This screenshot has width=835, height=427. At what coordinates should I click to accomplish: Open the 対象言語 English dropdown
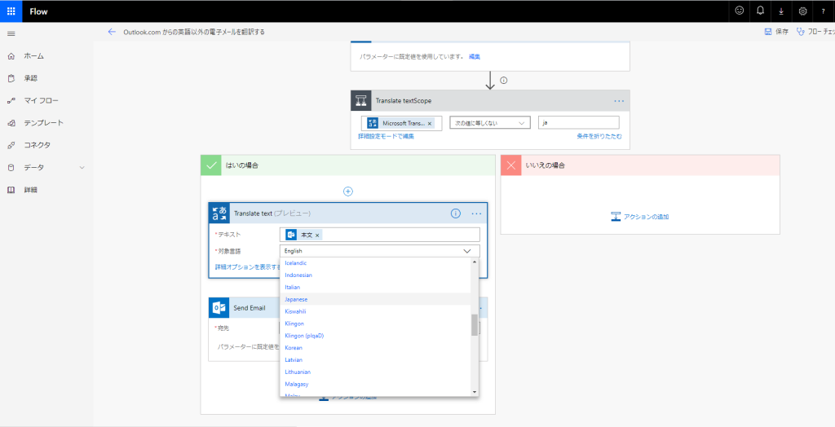pos(380,251)
